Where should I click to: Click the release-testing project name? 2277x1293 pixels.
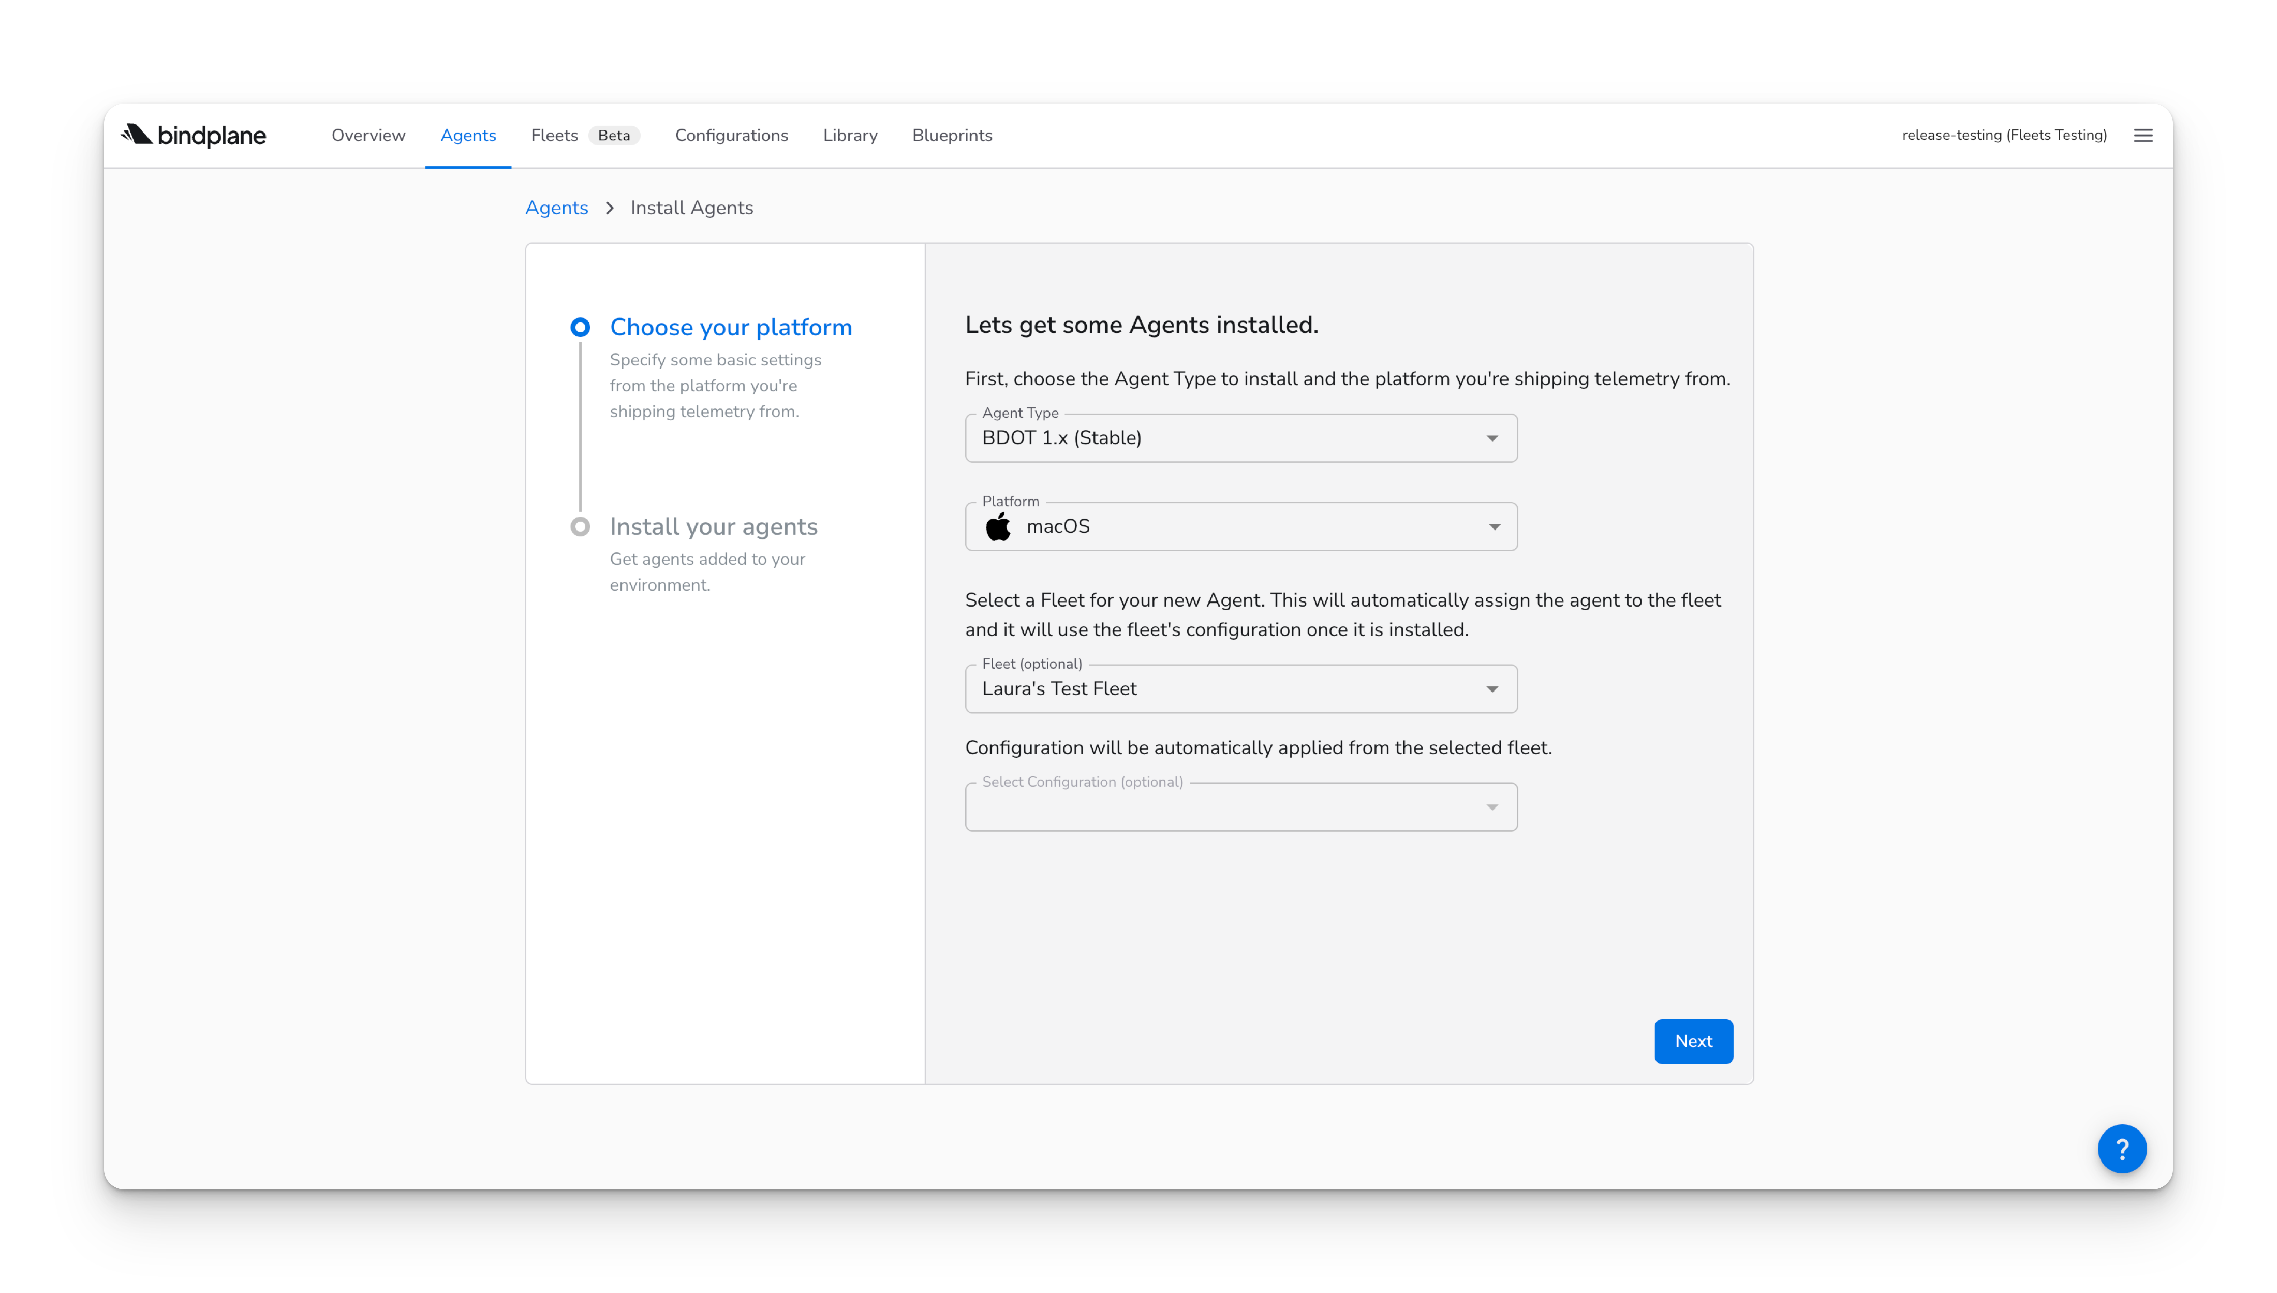pyautogui.click(x=2004, y=135)
